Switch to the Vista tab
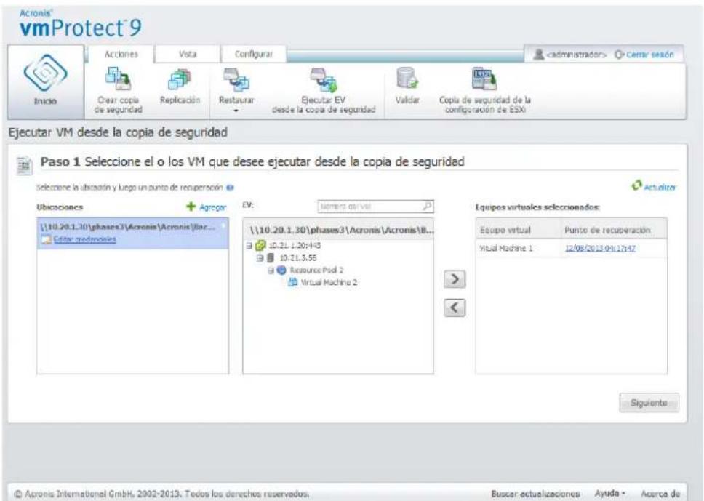The width and height of the screenshot is (704, 501). (188, 55)
